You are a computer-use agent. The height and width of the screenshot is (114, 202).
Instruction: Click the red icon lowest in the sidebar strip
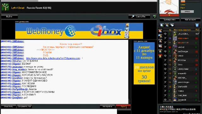pos(160,56)
